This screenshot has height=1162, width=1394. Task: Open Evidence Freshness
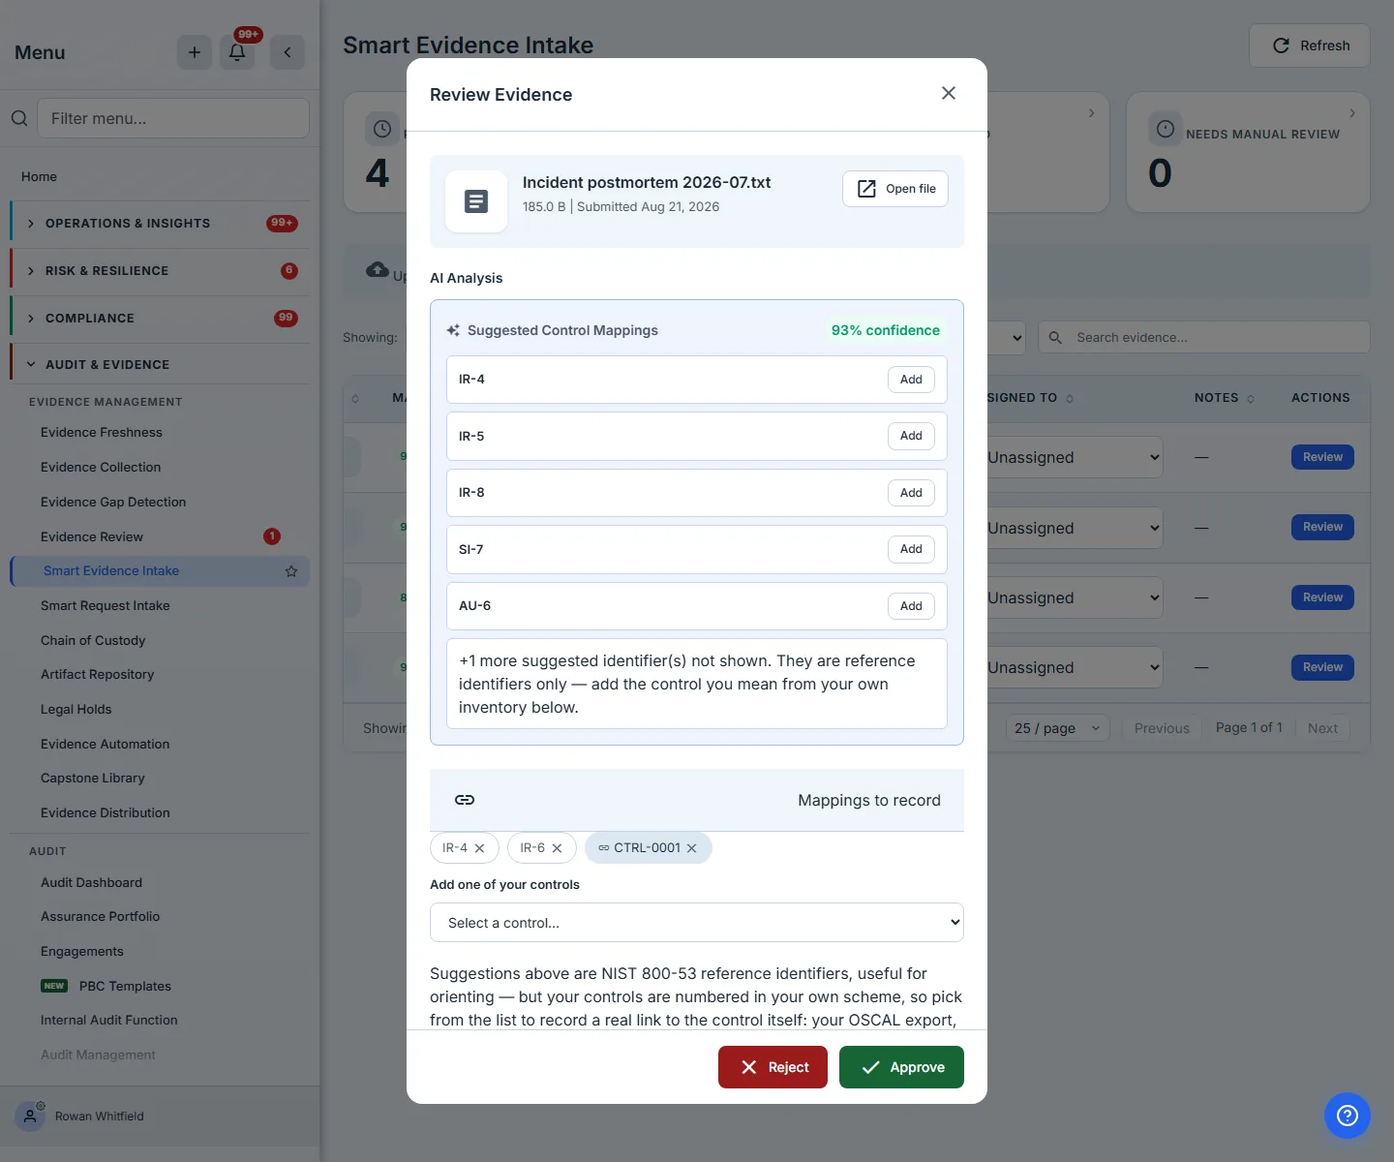[102, 433]
